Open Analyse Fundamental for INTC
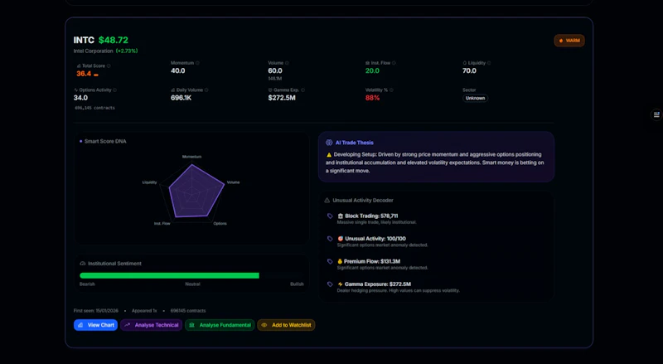The image size is (663, 364). click(220, 325)
